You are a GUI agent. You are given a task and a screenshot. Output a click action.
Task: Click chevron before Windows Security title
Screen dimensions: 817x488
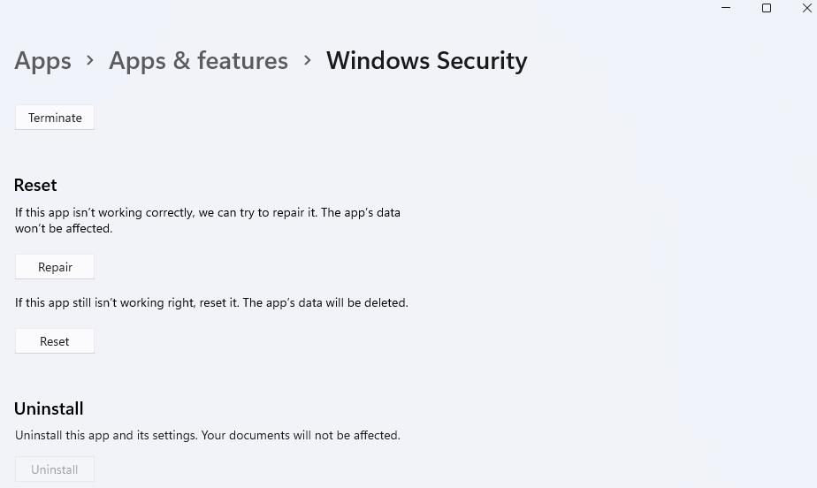click(308, 60)
